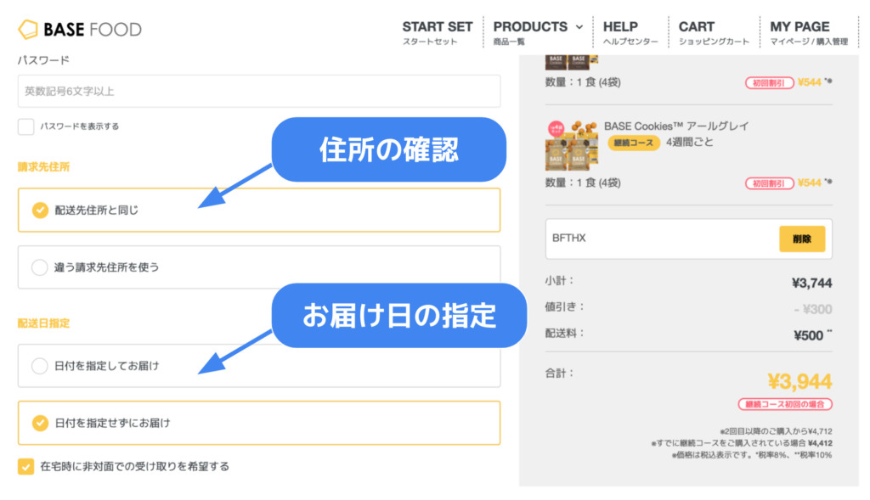
Task: Click the discount value - ¥300
Action: (813, 309)
